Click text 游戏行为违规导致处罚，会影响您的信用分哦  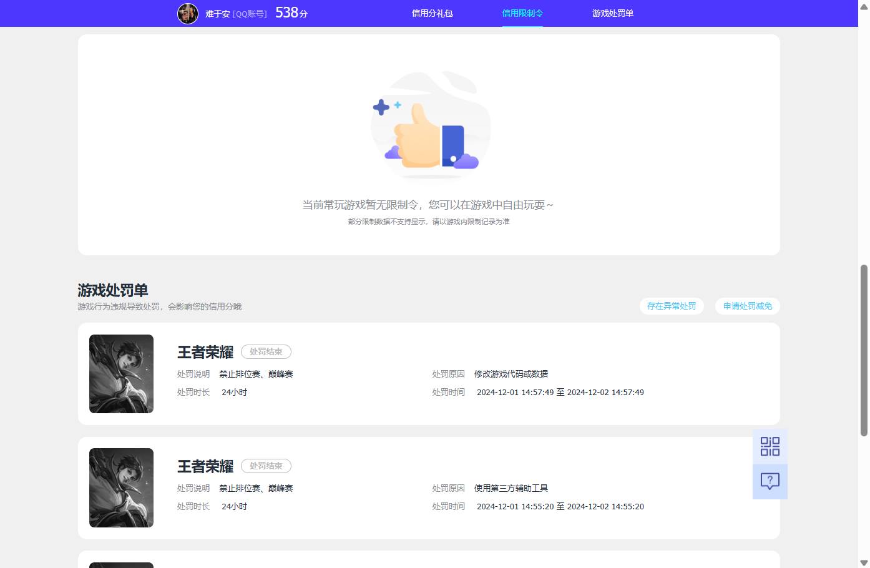[160, 306]
